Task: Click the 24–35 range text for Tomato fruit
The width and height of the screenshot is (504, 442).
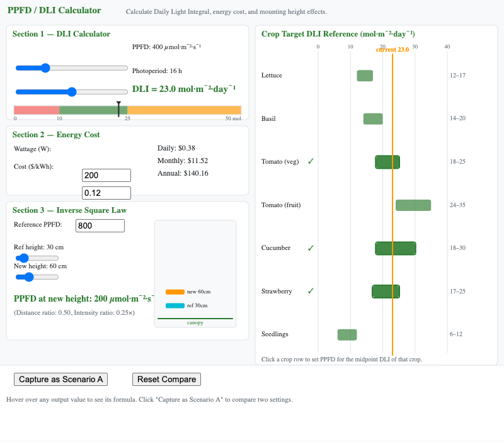Action: 457,205
